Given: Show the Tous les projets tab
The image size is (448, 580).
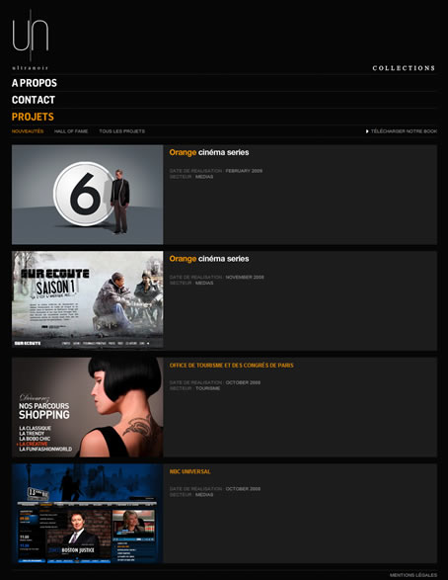Looking at the screenshot, I should tap(122, 131).
